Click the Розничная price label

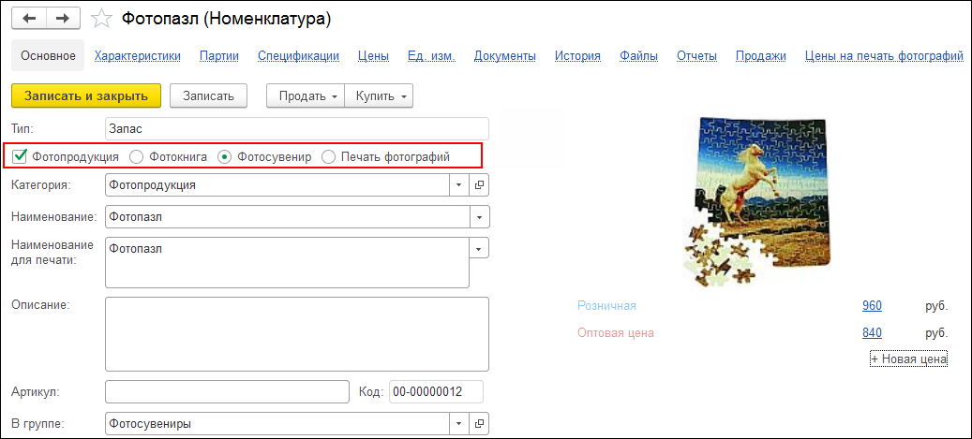pyautogui.click(x=606, y=305)
